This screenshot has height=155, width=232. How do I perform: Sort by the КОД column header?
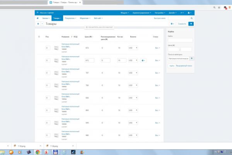point(75,37)
